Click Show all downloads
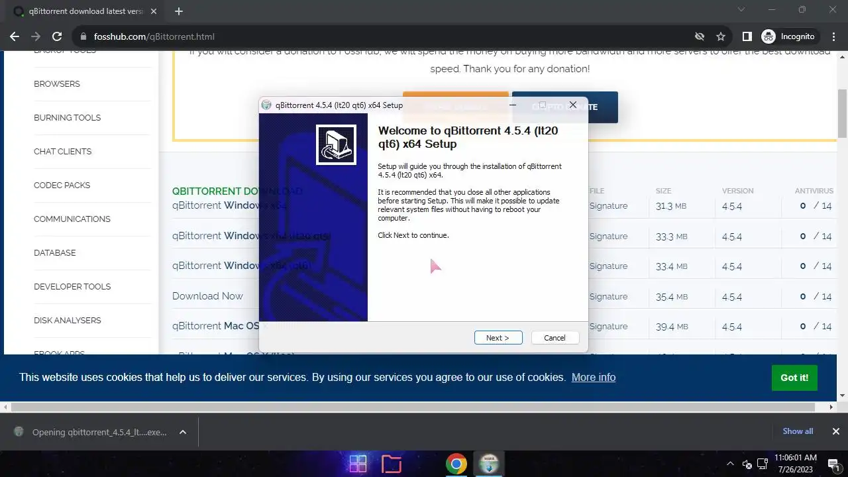Viewport: 848px width, 477px height. (798, 431)
